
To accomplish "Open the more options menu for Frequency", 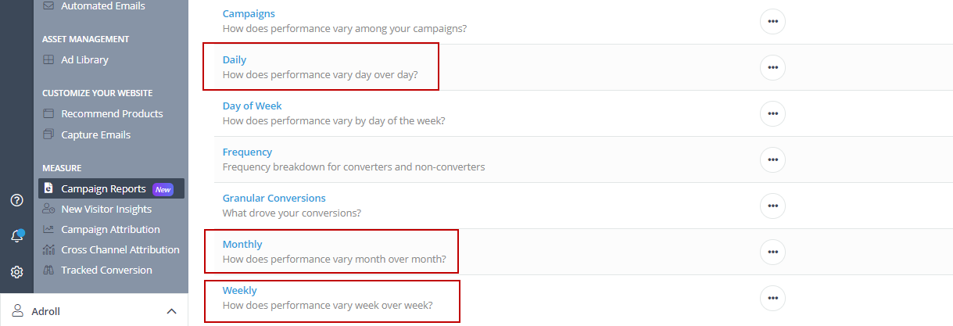I will 772,159.
